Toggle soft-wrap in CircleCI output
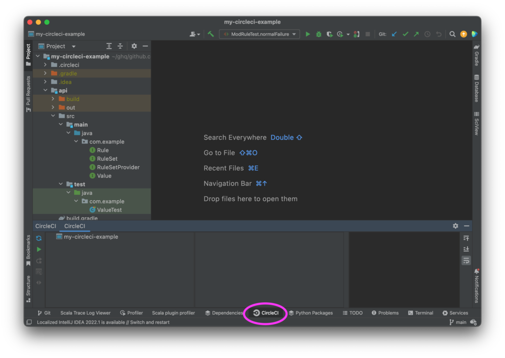This screenshot has width=505, height=358. pyautogui.click(x=466, y=260)
